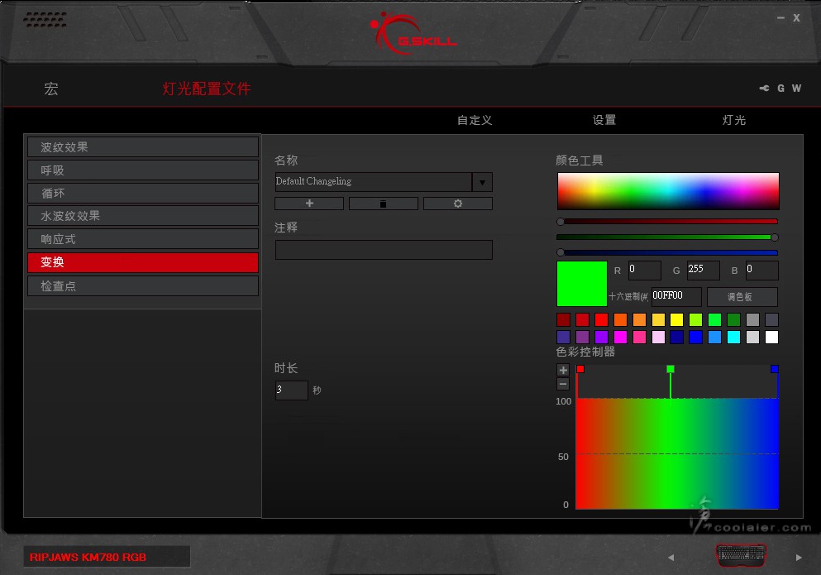Open the profile settings gear button
The width and height of the screenshot is (821, 575).
(x=457, y=204)
